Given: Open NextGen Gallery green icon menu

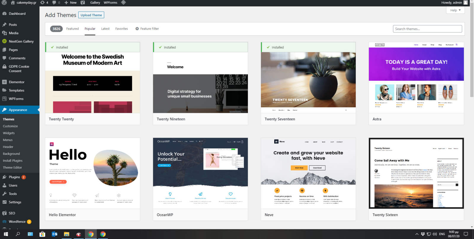Looking at the screenshot, I should 20,41.
